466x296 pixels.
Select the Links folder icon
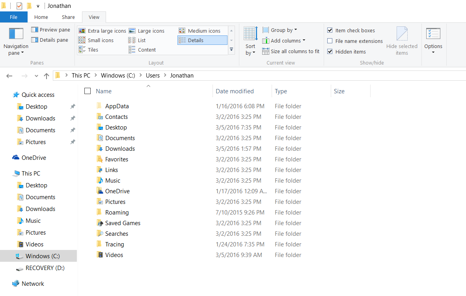point(100,170)
